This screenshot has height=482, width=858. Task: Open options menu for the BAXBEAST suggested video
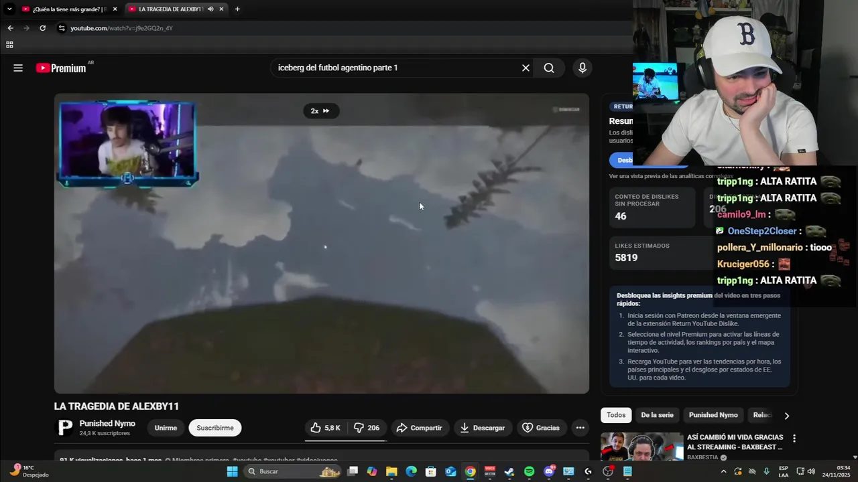(x=794, y=438)
